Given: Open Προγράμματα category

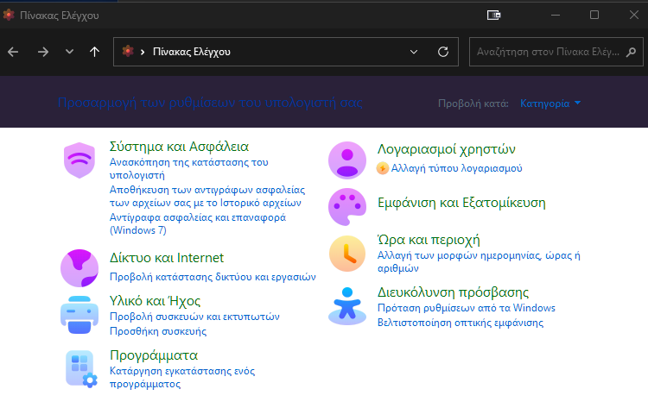Looking at the screenshot, I should coord(154,355).
